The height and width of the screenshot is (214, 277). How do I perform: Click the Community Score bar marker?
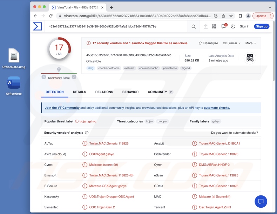point(59,69)
